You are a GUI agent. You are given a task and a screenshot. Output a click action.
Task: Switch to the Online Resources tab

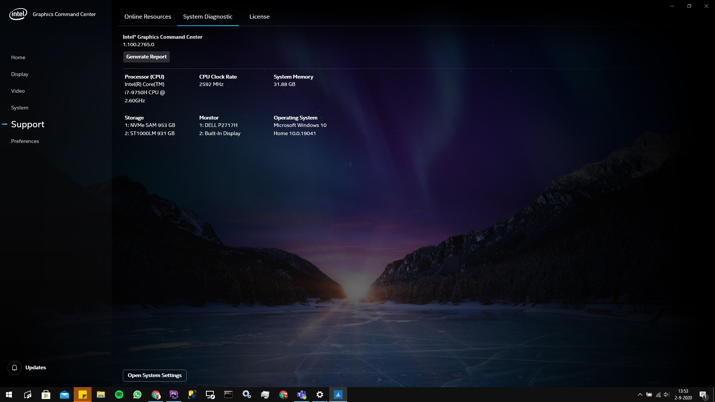(147, 16)
